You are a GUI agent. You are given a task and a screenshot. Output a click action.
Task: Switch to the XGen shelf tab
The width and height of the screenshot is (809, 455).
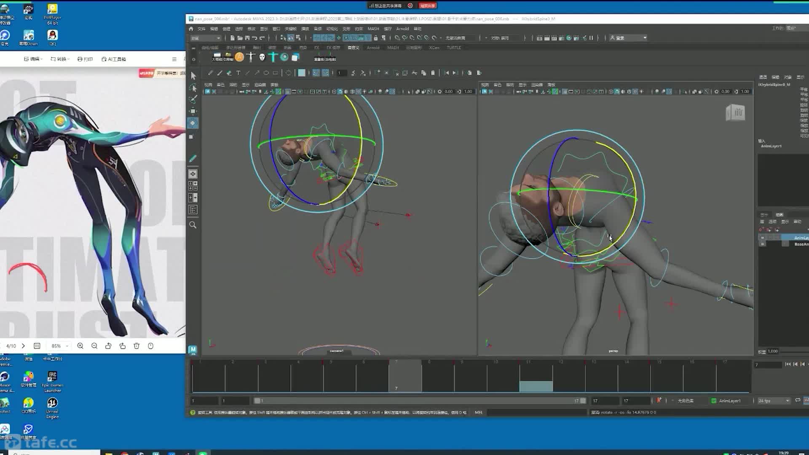tap(434, 48)
